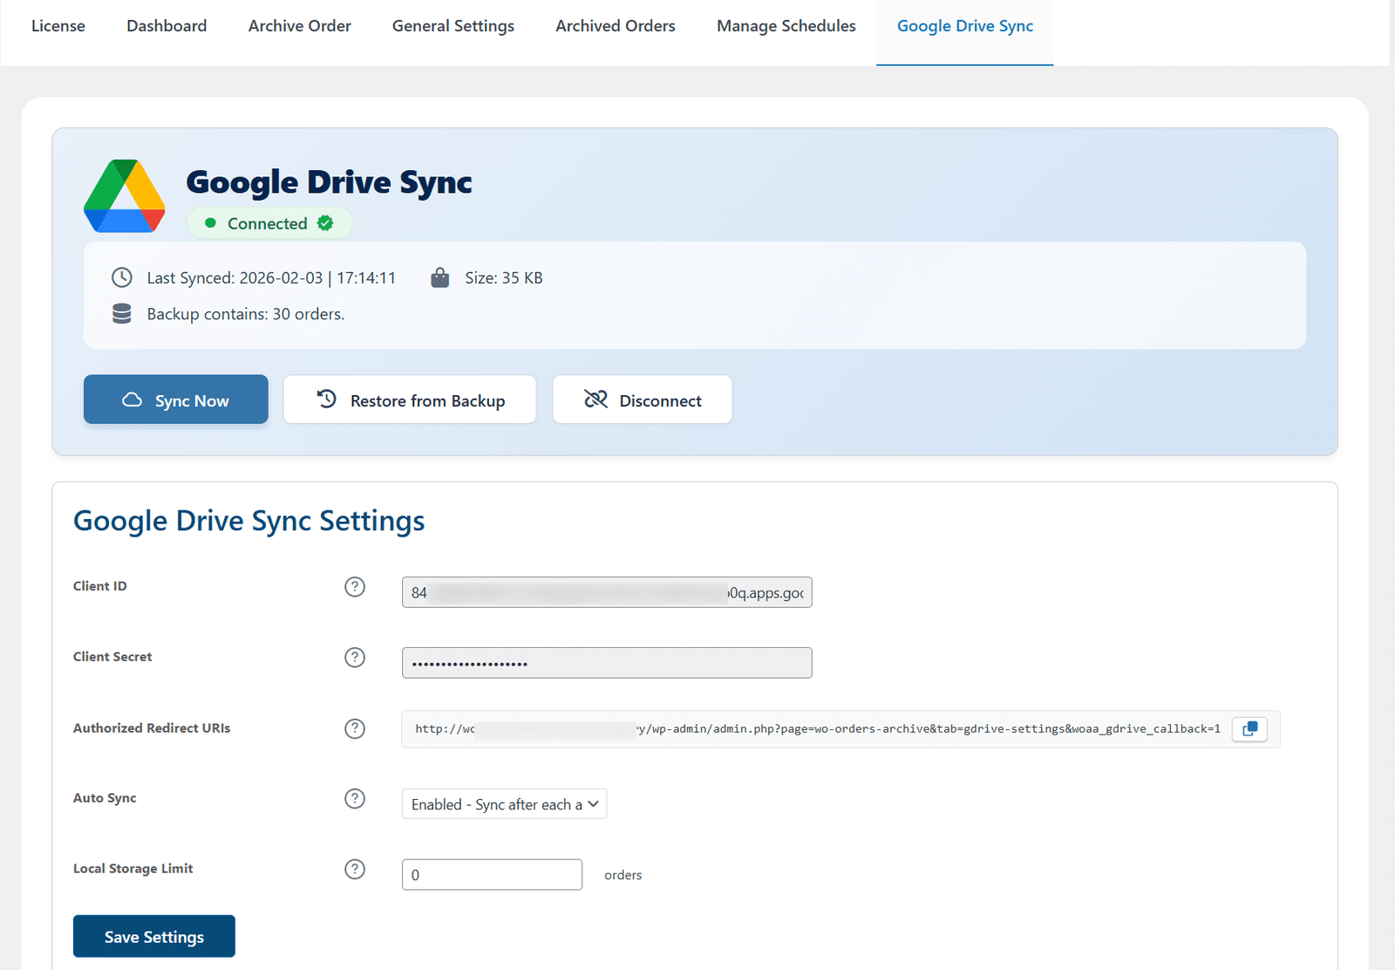Disconnect Google Drive account

(643, 400)
